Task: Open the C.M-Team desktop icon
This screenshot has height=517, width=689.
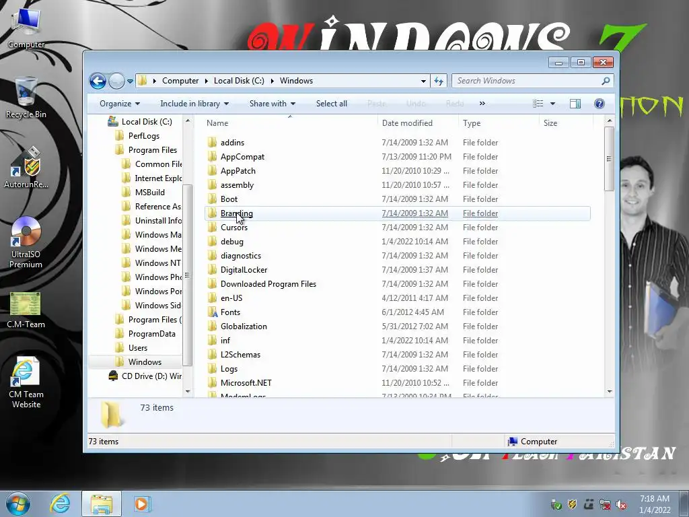Action: coord(26,310)
